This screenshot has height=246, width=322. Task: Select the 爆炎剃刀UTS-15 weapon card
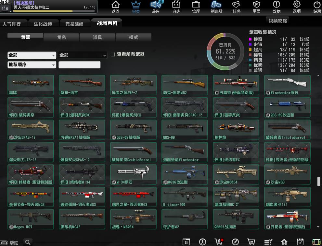pos(31,152)
